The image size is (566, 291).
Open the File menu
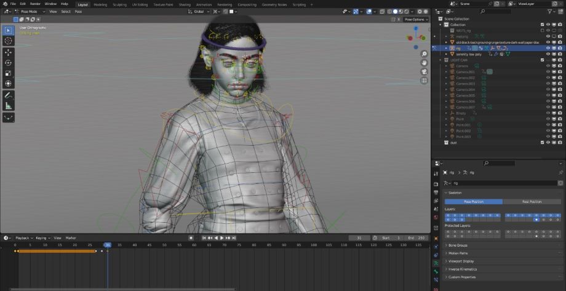pos(13,4)
